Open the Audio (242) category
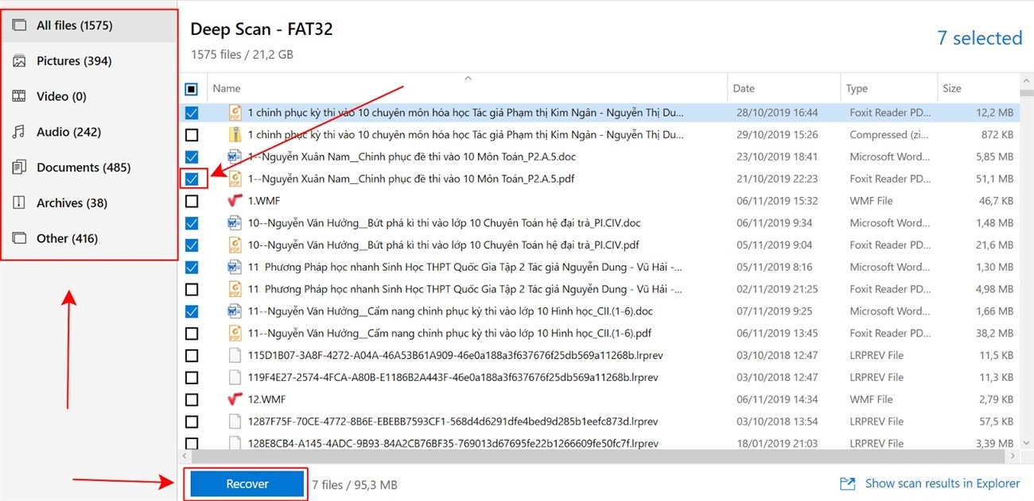1034x501 pixels. click(x=89, y=132)
